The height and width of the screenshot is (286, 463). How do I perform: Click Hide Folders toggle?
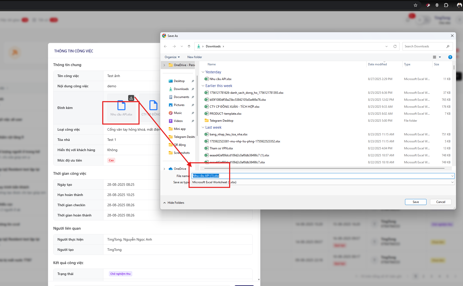tap(174, 203)
